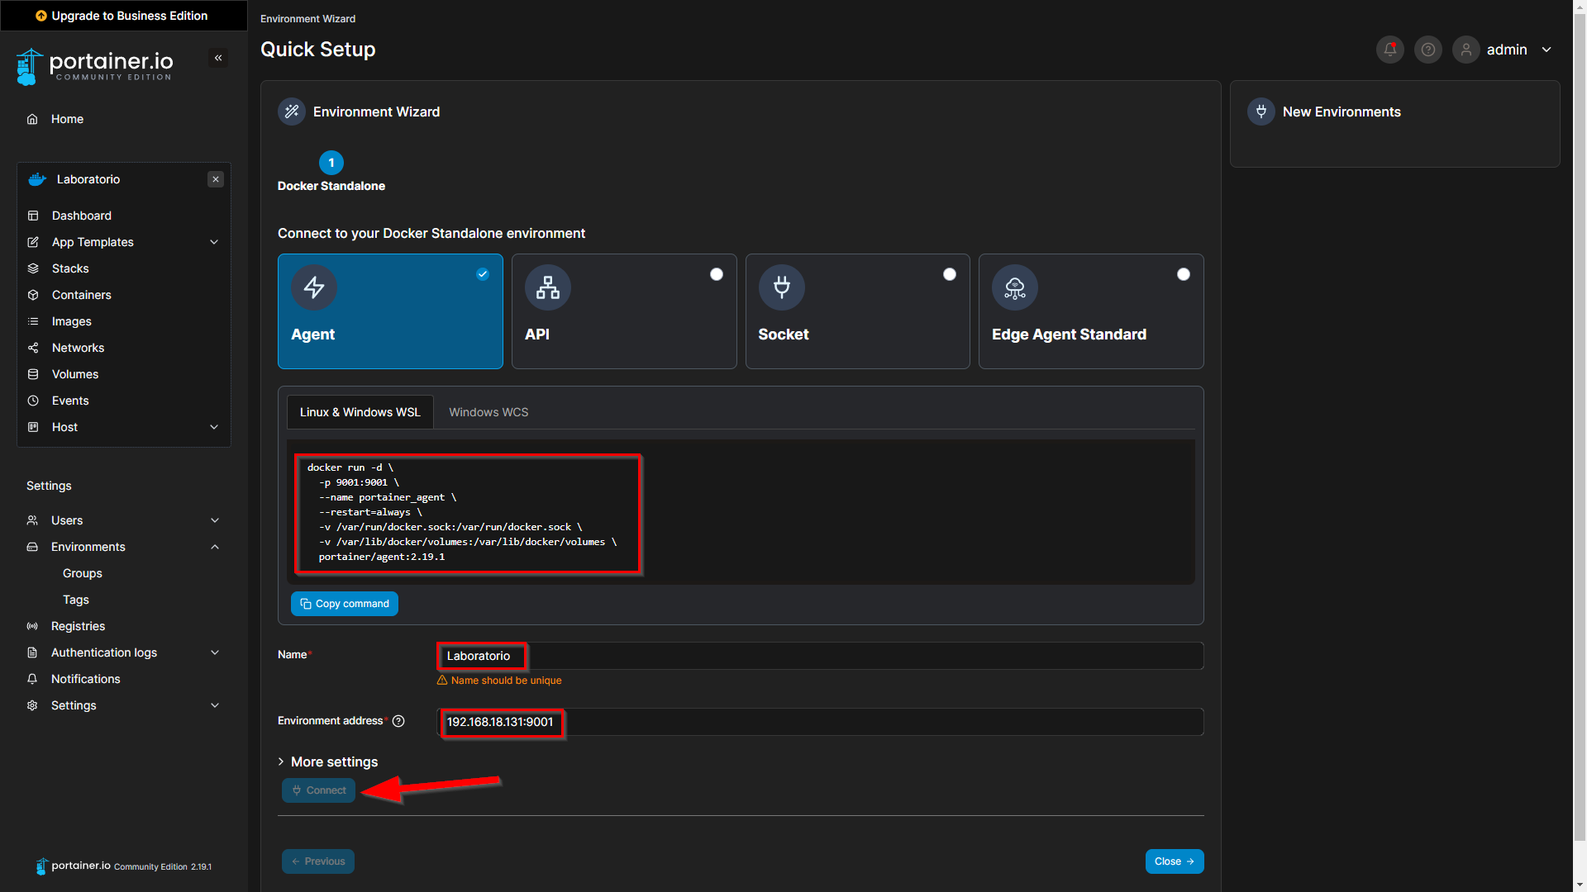This screenshot has width=1587, height=892.
Task: Click Environment address help tooltip icon
Action: [x=398, y=721]
